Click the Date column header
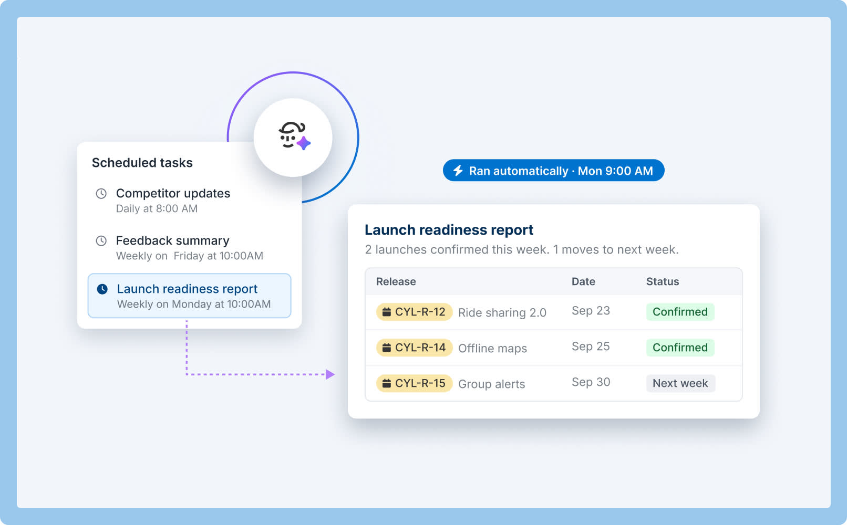This screenshot has height=525, width=847. click(x=583, y=281)
